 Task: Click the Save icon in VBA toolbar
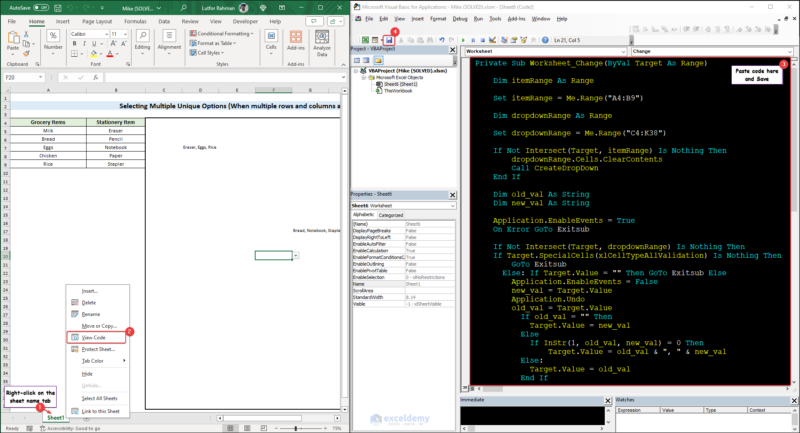click(389, 40)
